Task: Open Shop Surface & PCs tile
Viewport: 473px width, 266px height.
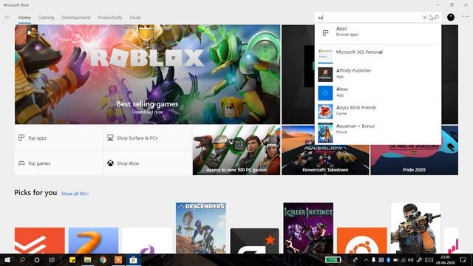Action: 148,138
